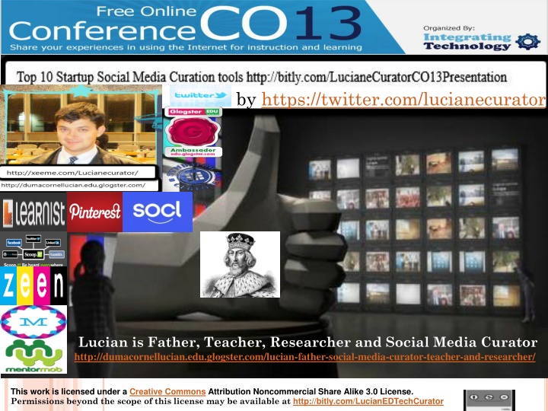Click the Pinterest logo

[94, 212]
